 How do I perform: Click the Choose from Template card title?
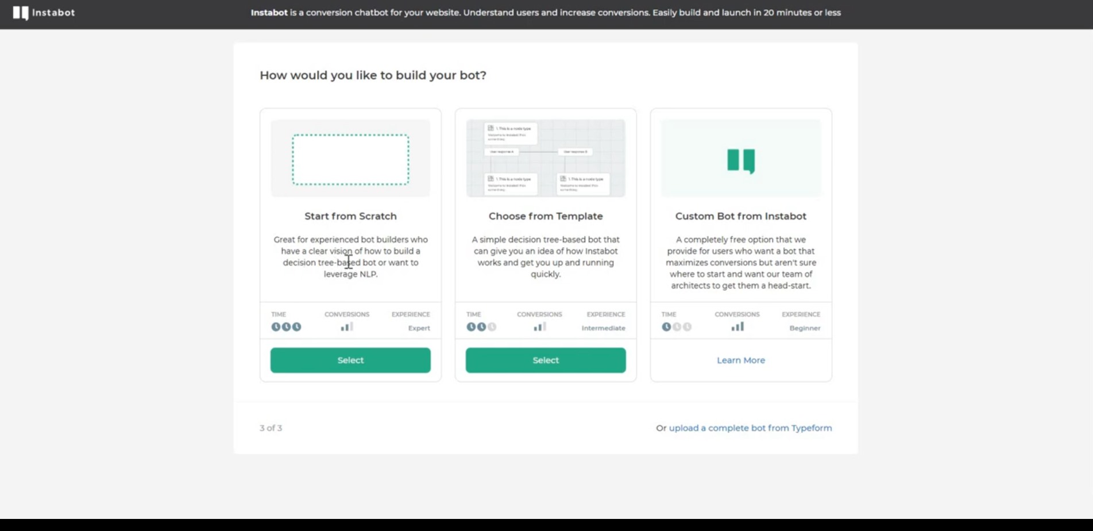coord(546,217)
